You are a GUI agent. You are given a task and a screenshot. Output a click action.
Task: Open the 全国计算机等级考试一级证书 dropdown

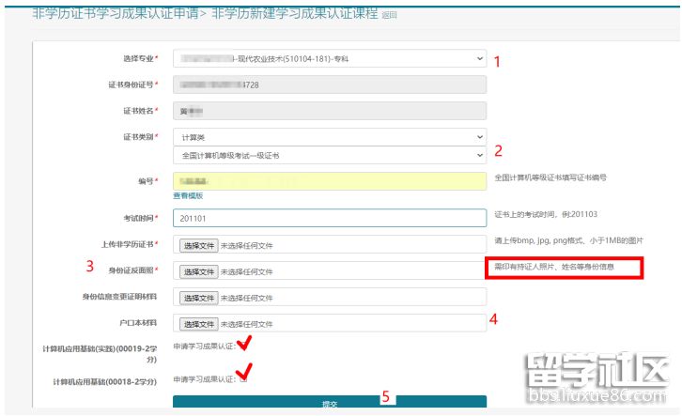point(329,155)
